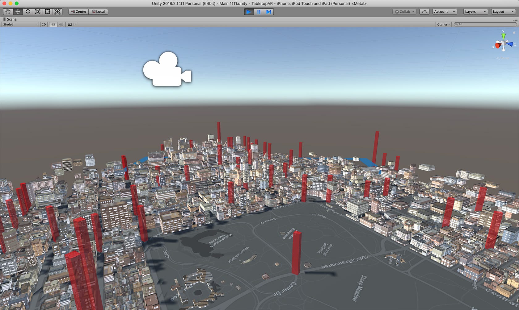Image resolution: width=519 pixels, height=310 pixels.
Task: Open the cloud Services button
Action: click(424, 12)
